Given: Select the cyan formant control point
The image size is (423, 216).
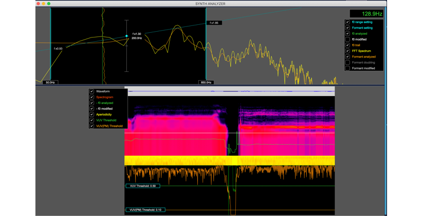Looking at the screenshot, I should [126, 36].
